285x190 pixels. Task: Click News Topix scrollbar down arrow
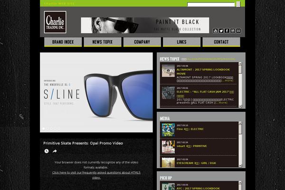pos(240,106)
